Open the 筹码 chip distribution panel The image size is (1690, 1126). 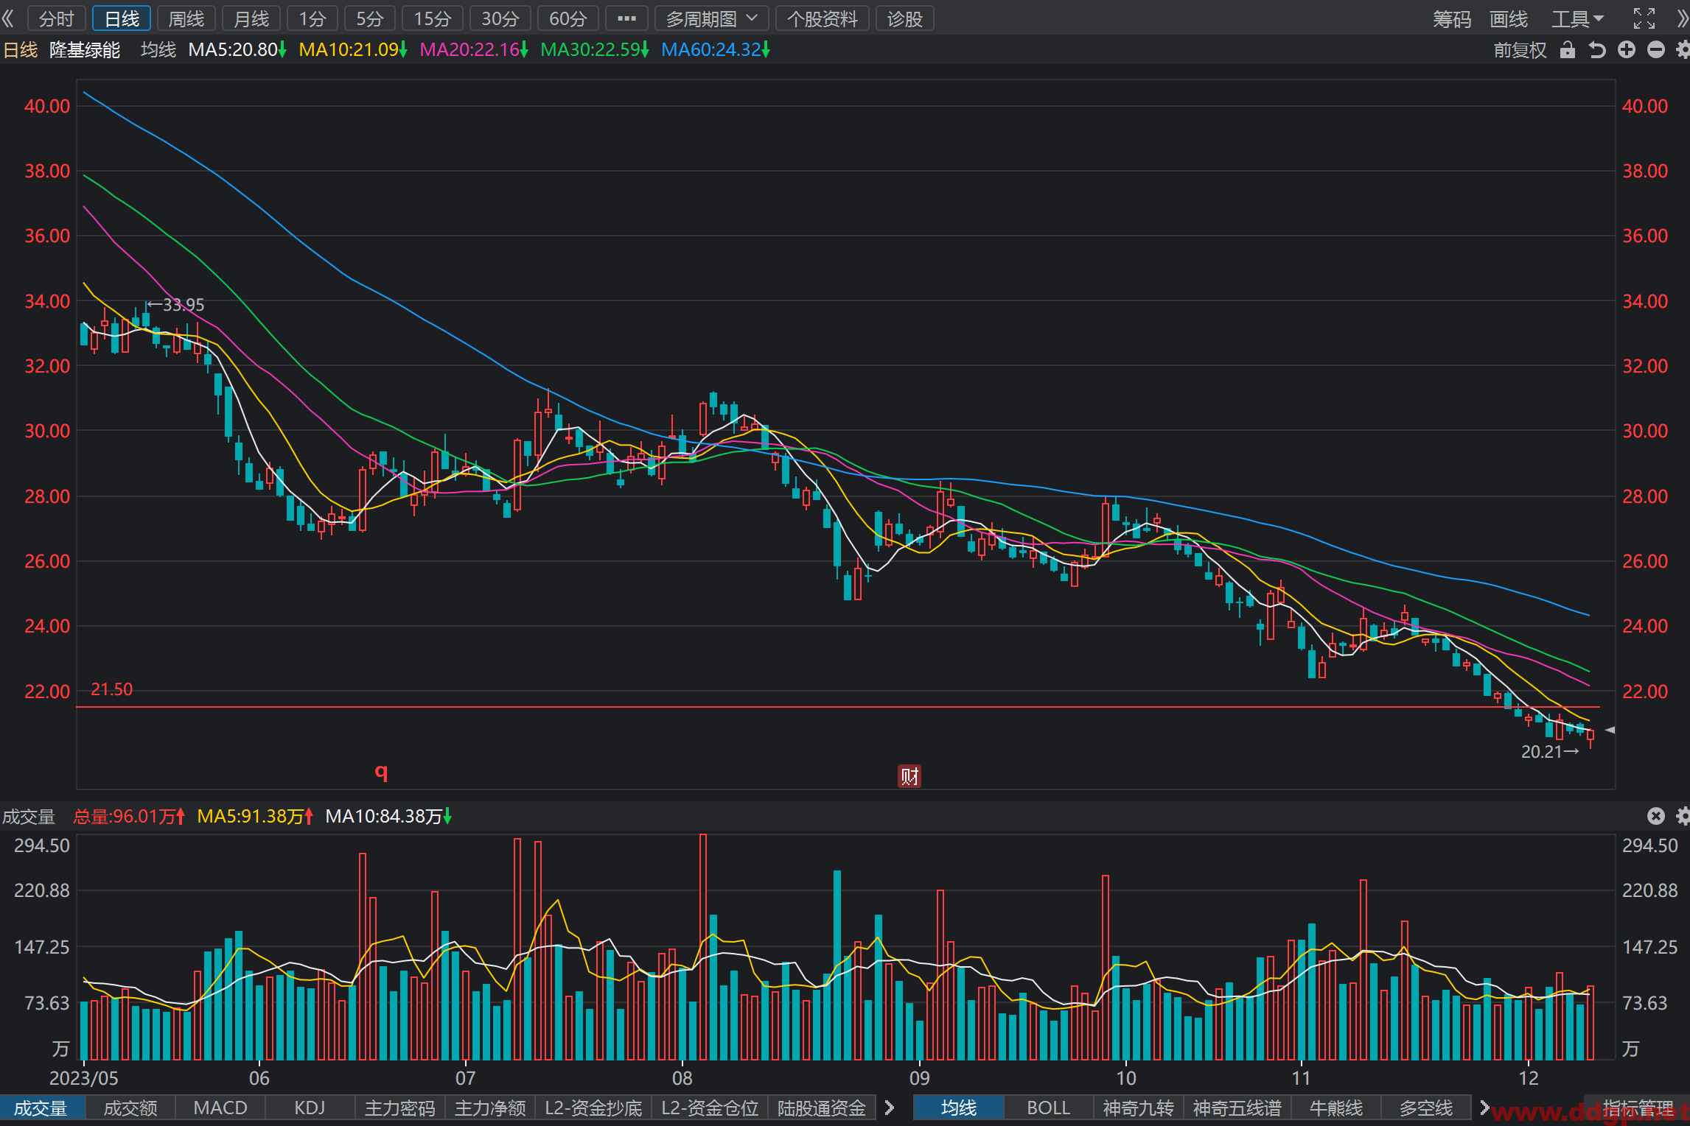coord(1451,18)
